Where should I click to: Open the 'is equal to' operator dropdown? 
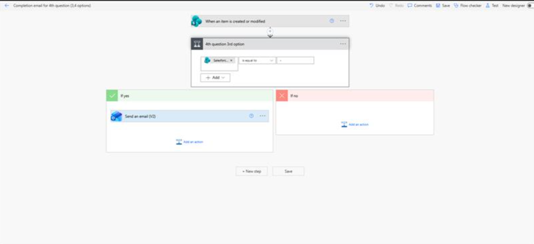click(257, 61)
